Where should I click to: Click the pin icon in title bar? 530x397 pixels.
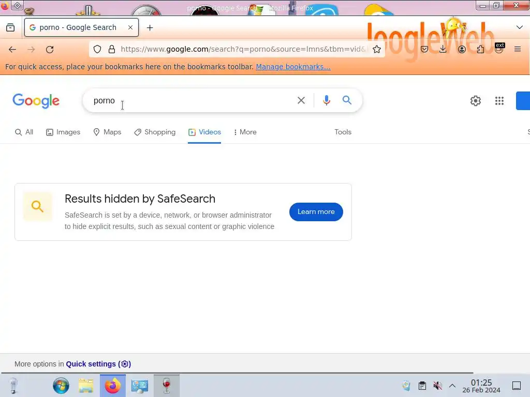pos(17,5)
